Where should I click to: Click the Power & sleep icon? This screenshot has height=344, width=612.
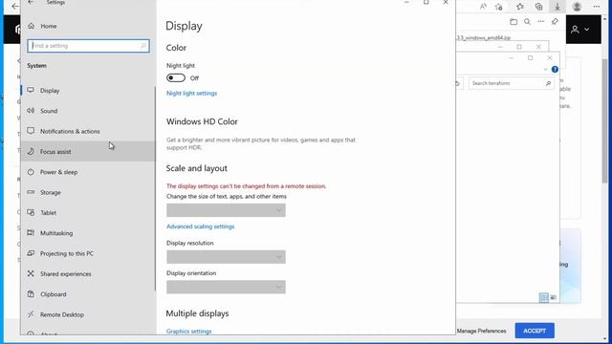click(31, 172)
